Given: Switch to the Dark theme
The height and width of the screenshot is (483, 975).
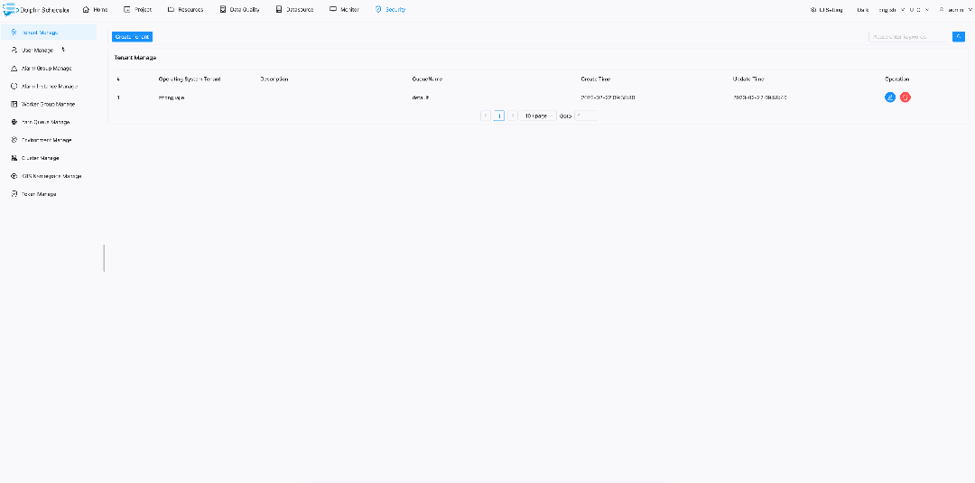Looking at the screenshot, I should pyautogui.click(x=862, y=10).
